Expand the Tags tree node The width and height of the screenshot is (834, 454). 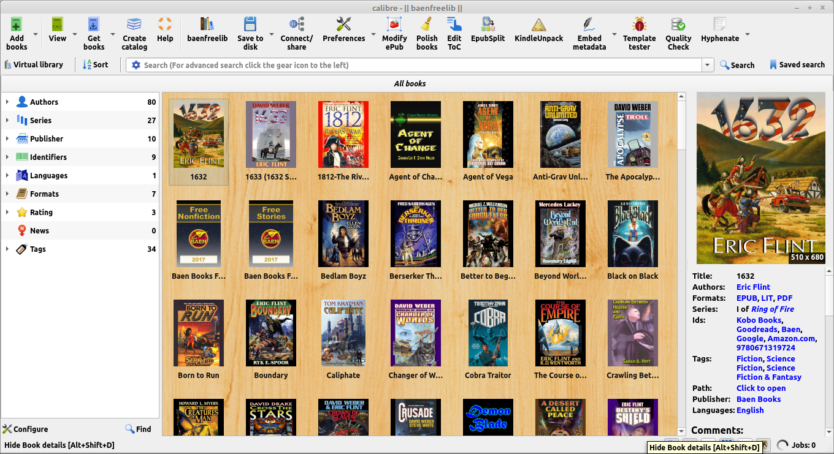pos(7,249)
